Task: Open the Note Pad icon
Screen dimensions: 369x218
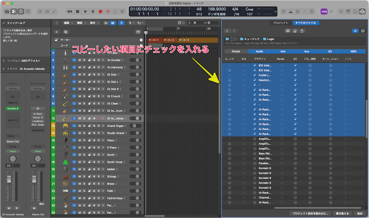Action: [x=348, y=11]
